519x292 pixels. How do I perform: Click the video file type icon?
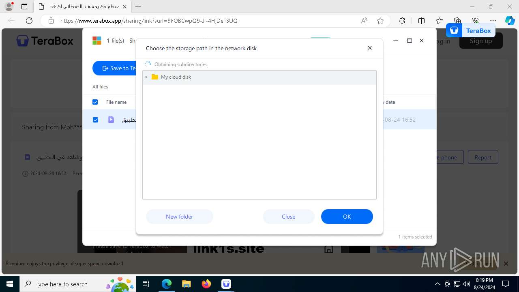(x=111, y=120)
